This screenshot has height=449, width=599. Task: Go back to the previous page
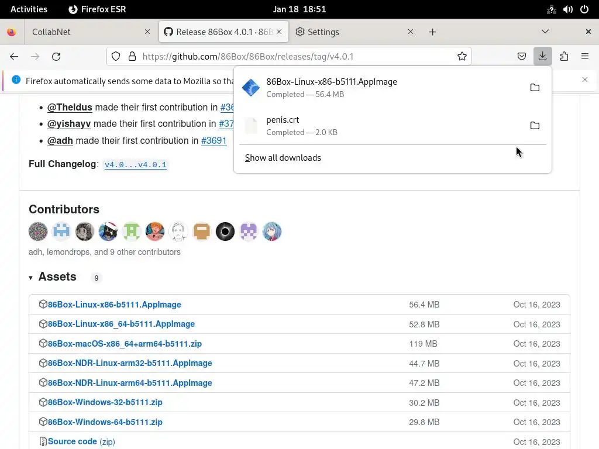click(x=14, y=57)
